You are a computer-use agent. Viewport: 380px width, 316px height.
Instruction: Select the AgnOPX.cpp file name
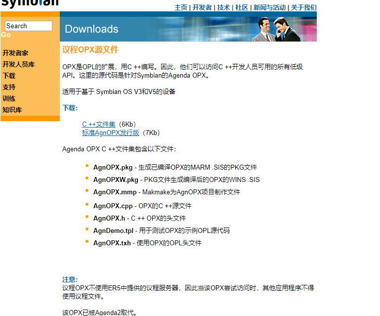[x=113, y=206]
